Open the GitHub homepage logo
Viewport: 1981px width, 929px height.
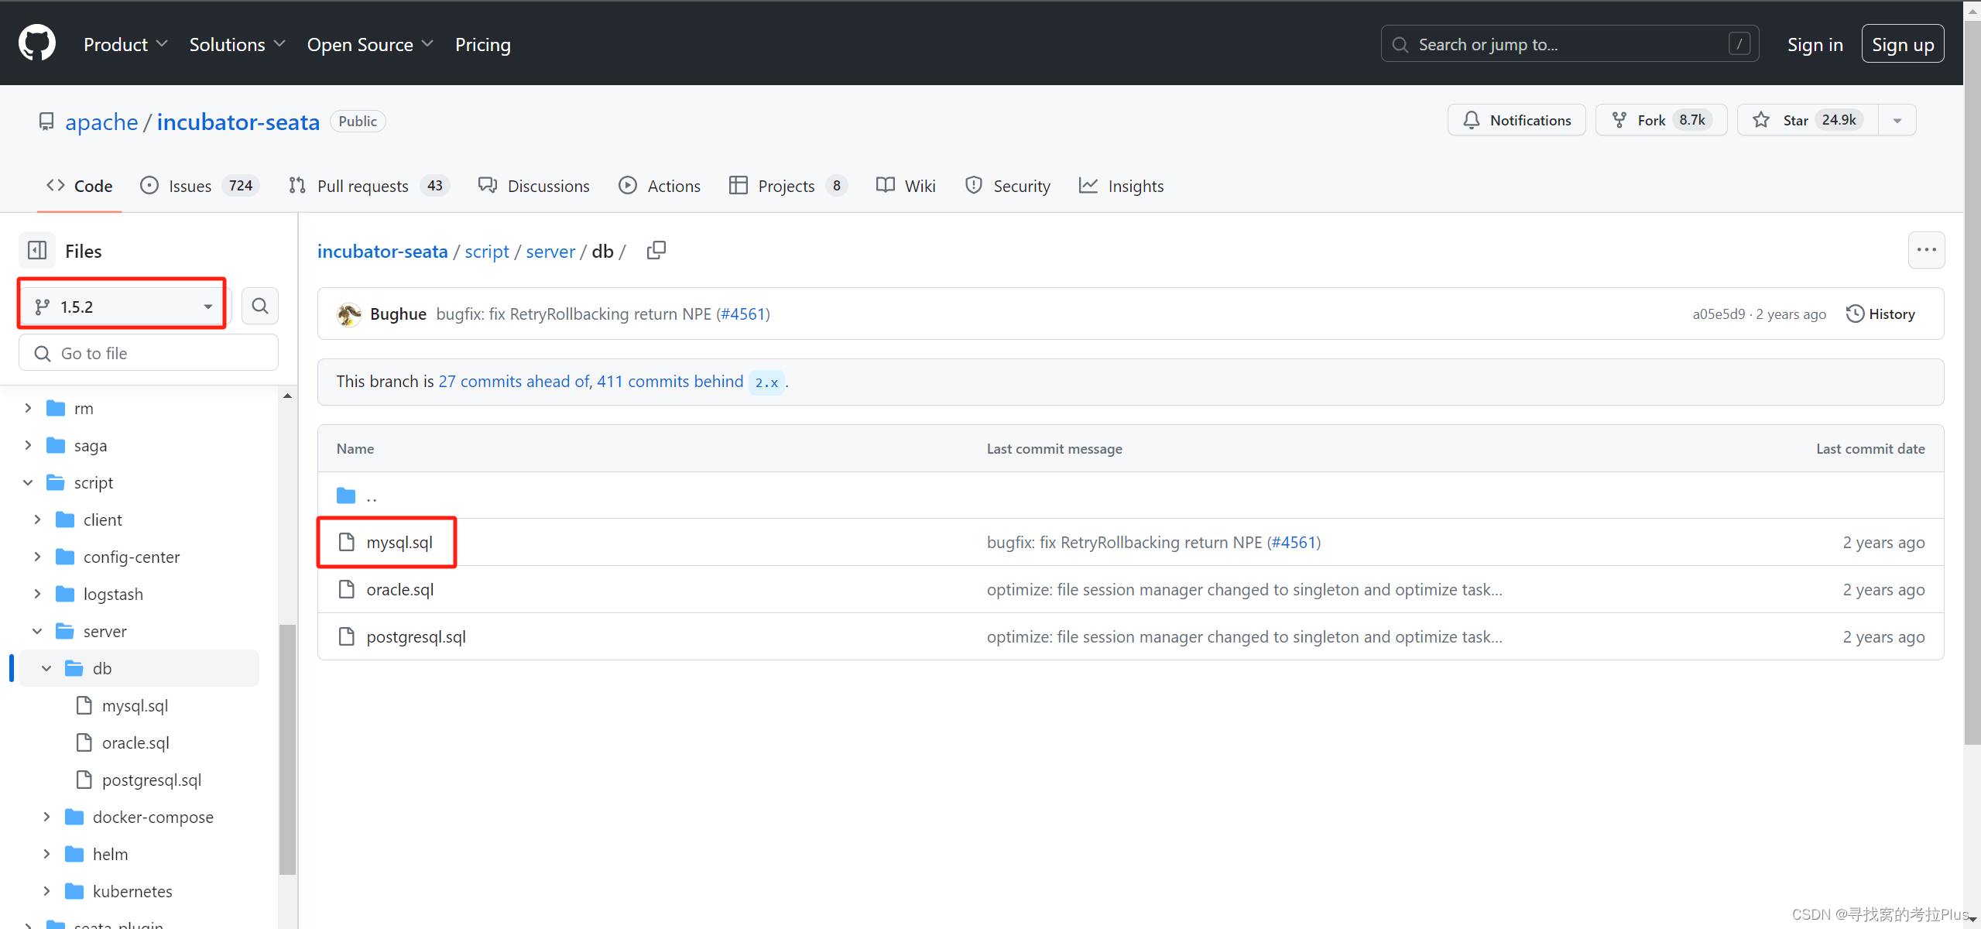point(37,43)
